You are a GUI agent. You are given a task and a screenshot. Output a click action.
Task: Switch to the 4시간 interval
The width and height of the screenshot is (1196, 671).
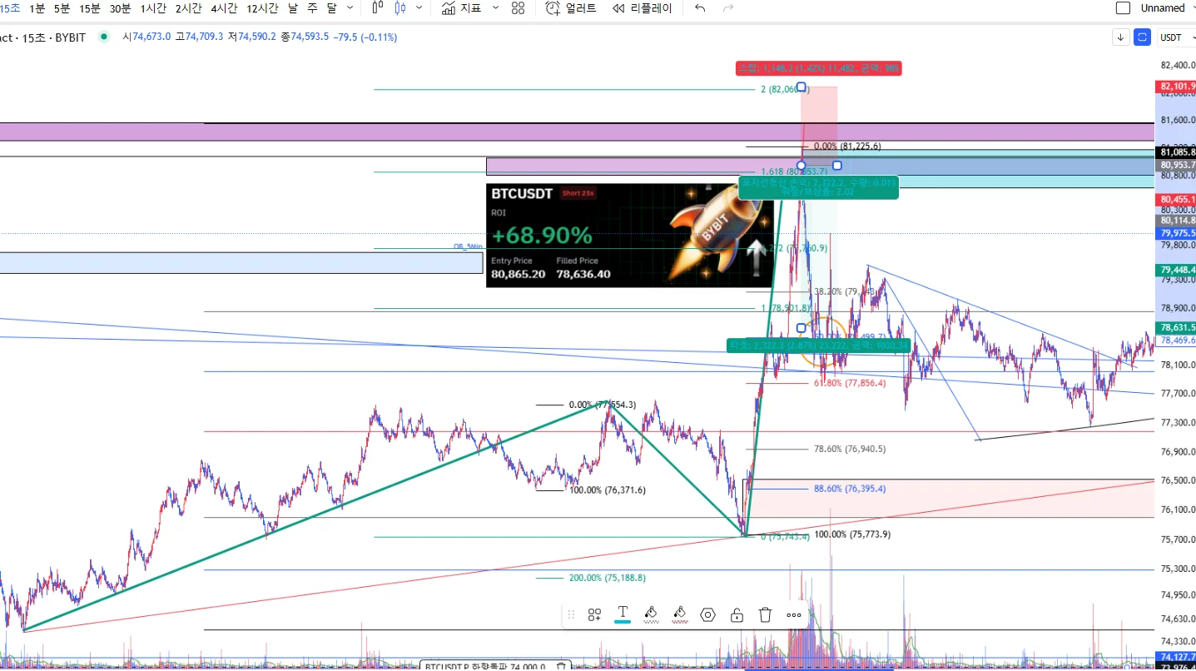pyautogui.click(x=225, y=8)
